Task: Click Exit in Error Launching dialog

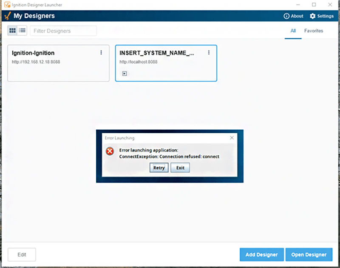Action: (x=180, y=168)
